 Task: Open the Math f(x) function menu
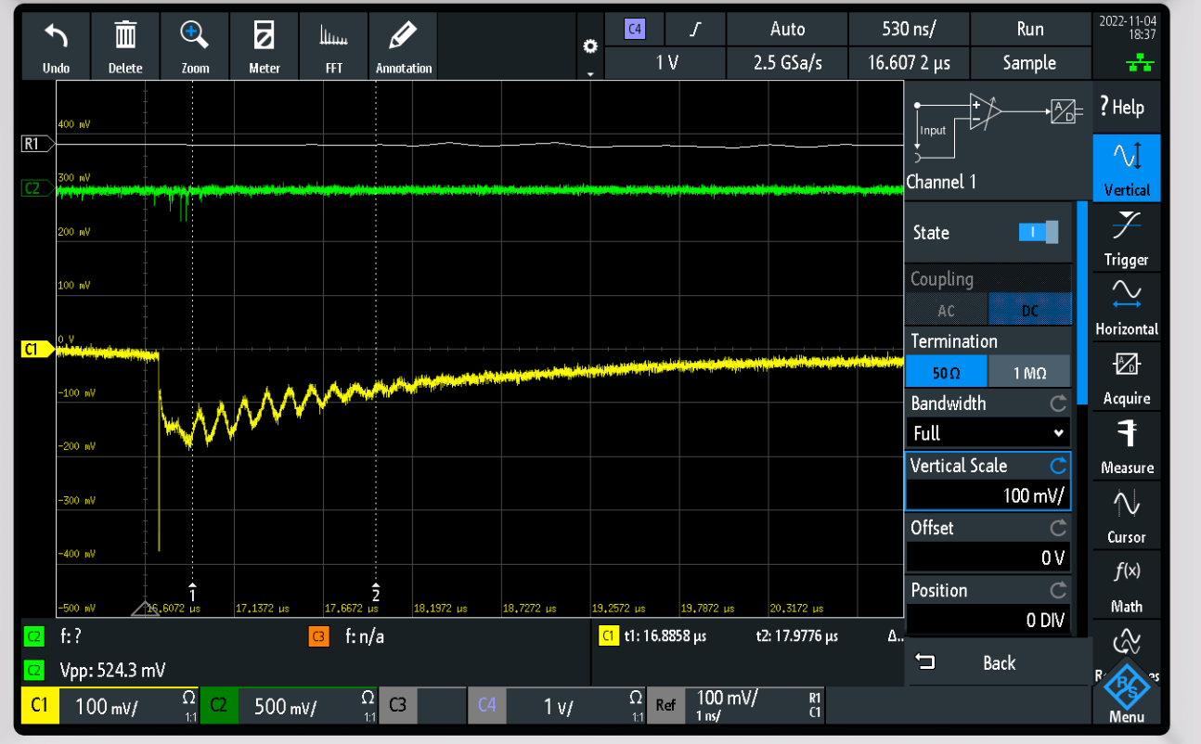1126,584
